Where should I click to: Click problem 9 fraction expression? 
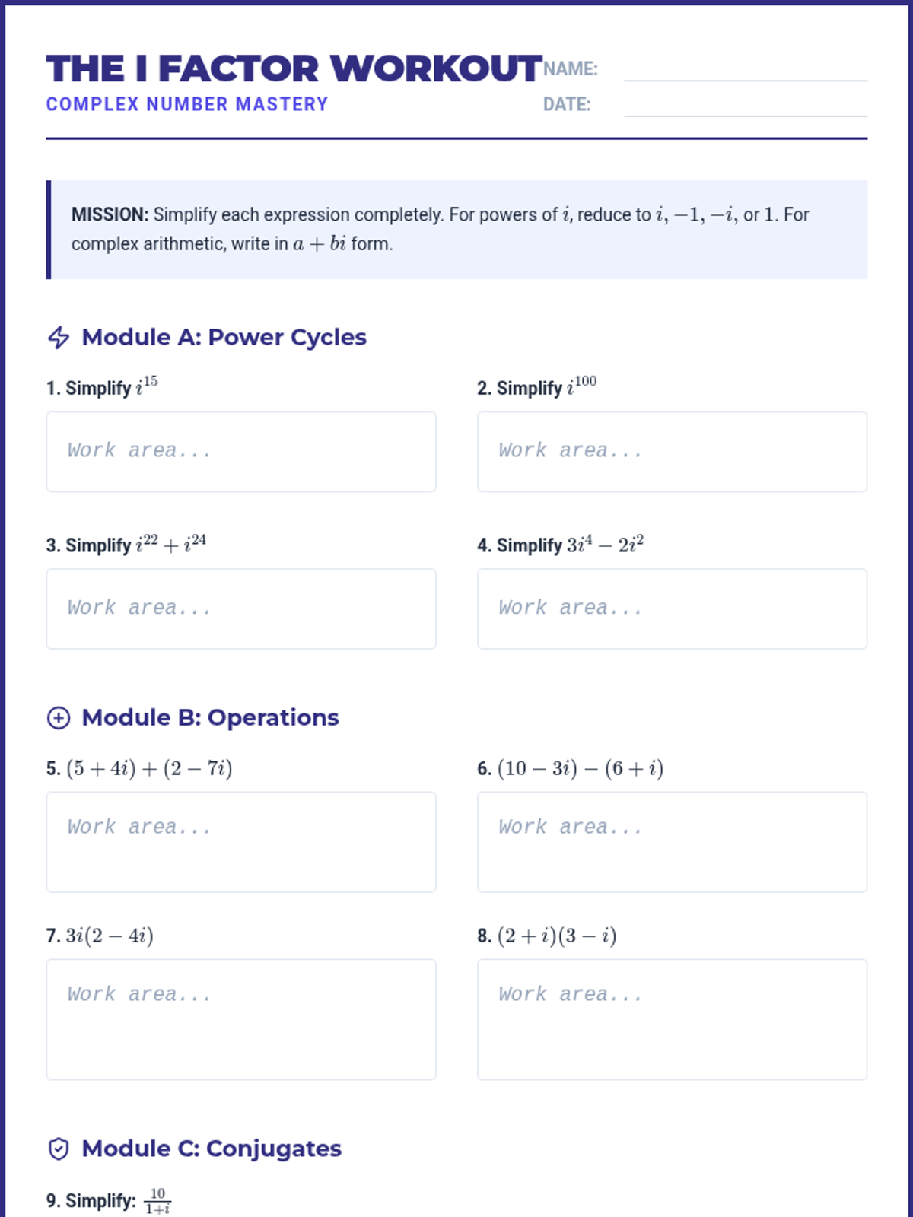point(157,1200)
